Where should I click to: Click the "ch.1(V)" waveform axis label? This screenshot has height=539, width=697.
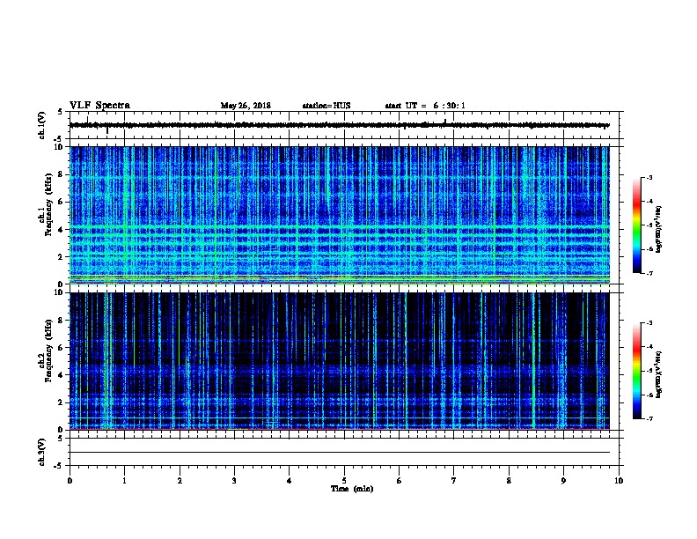tap(42, 125)
